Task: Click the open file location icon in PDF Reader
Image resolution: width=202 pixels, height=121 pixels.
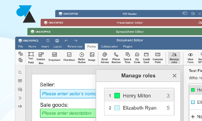Action: (193, 13)
